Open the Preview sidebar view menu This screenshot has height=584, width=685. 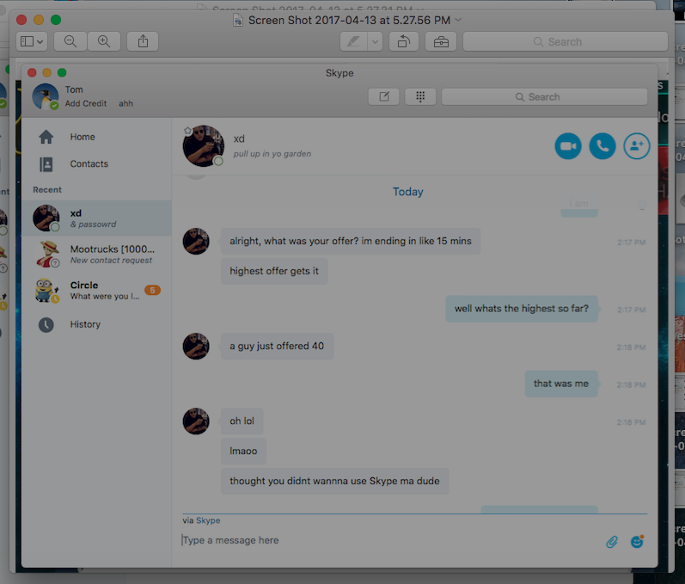pyautogui.click(x=32, y=41)
